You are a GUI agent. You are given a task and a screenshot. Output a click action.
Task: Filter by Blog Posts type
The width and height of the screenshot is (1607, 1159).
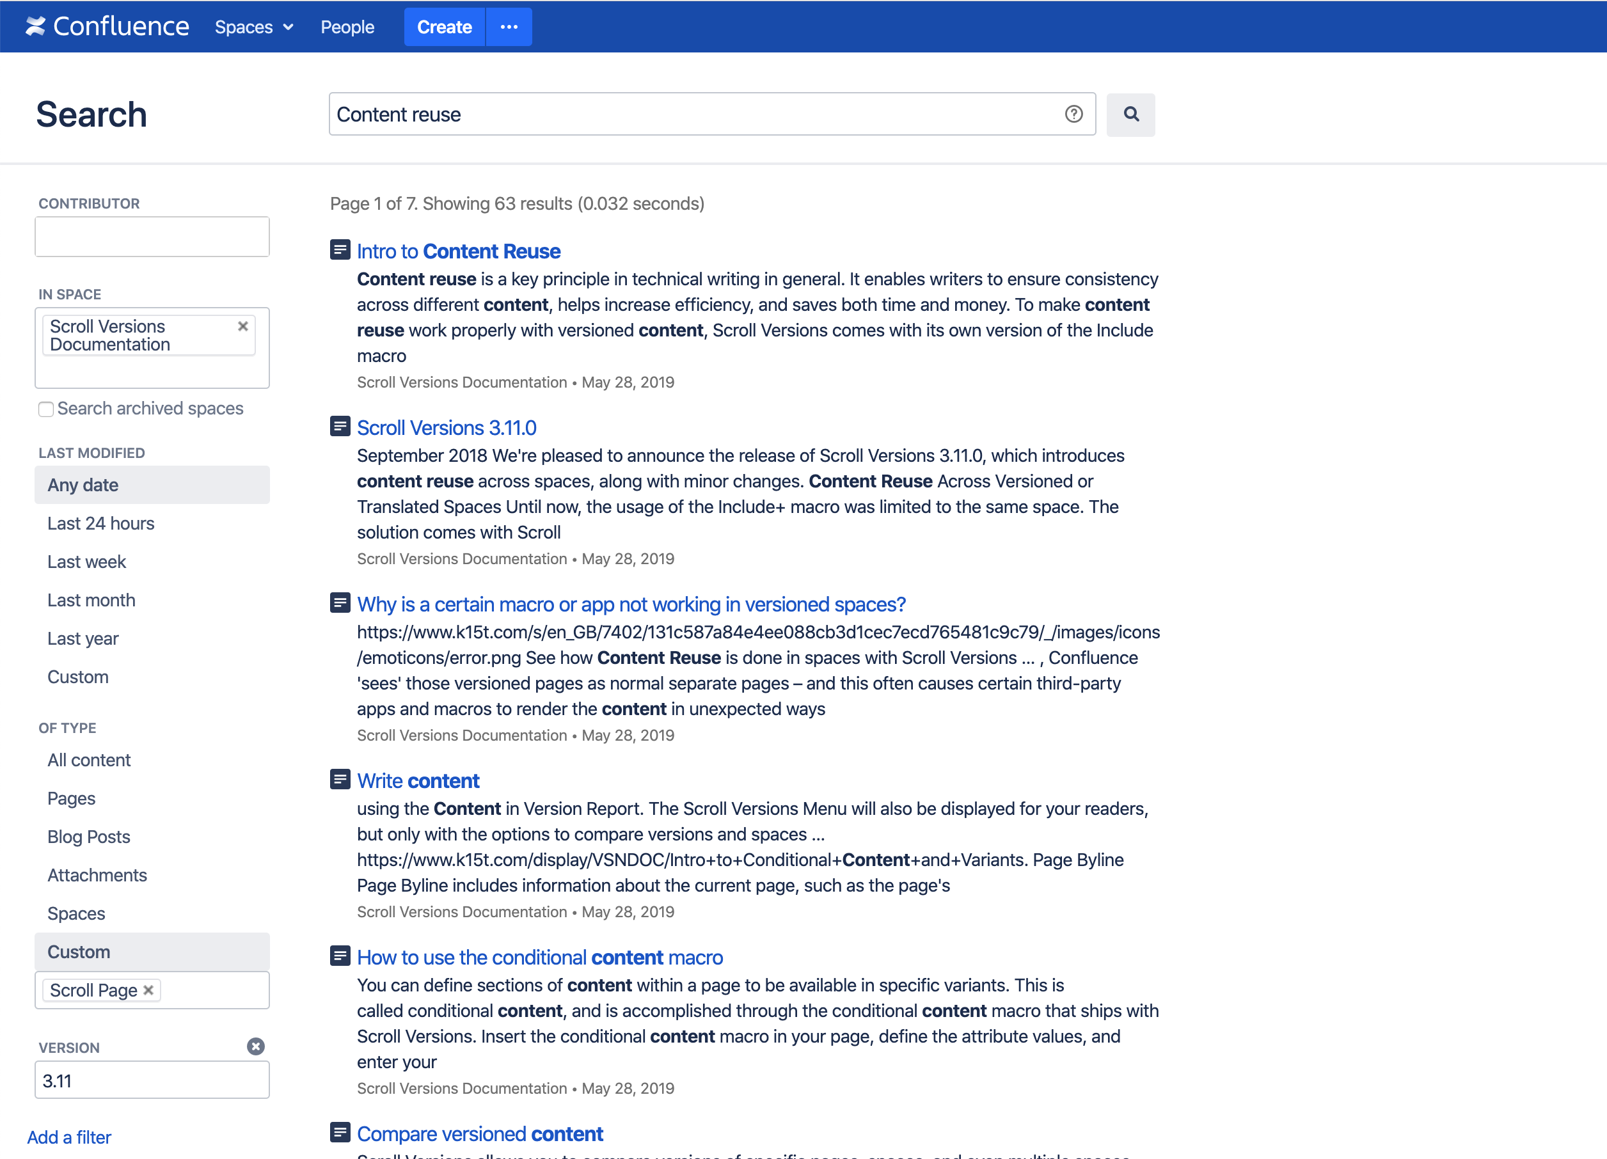pos(88,837)
